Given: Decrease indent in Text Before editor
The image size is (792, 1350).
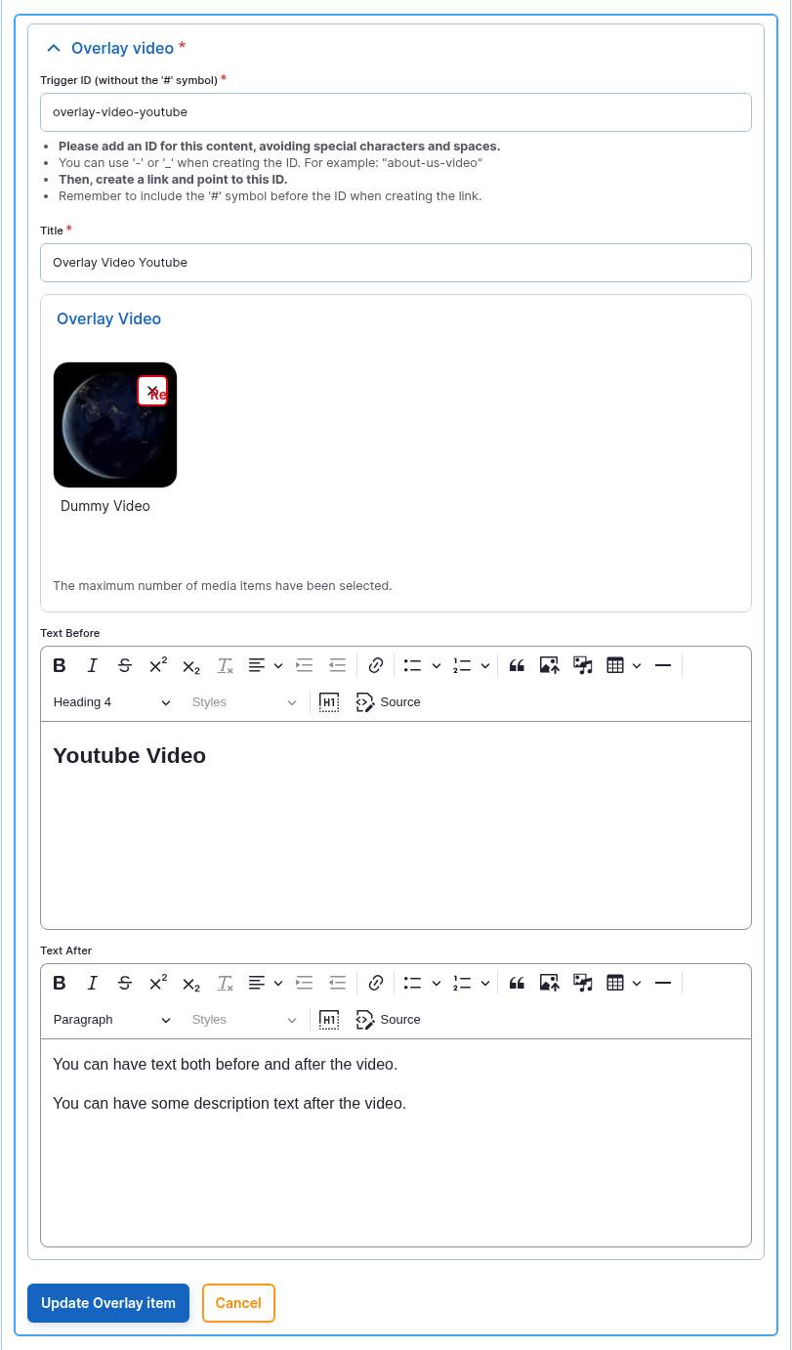Looking at the screenshot, I should point(338,665).
